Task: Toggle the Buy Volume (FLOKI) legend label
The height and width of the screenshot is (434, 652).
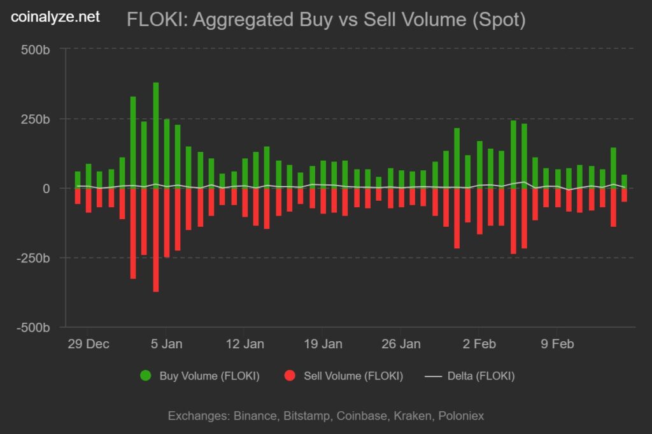Action: [209, 376]
